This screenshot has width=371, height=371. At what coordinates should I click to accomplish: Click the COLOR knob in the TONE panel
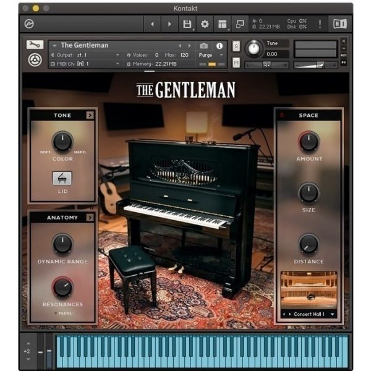coord(62,142)
